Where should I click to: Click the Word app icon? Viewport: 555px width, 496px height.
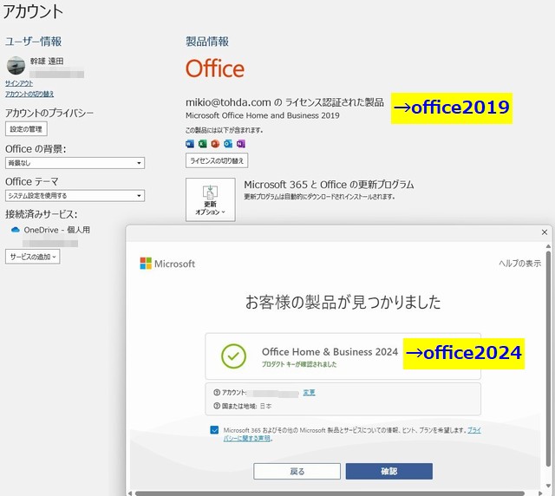point(190,144)
